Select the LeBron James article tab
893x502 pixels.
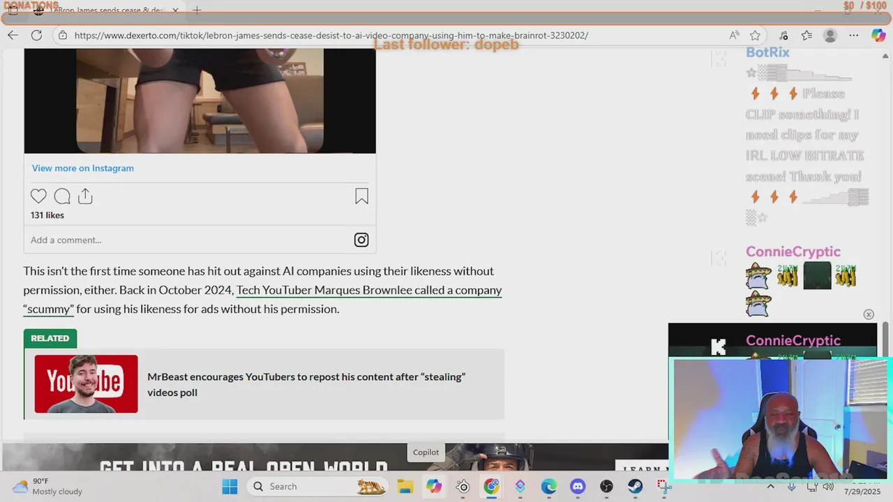click(x=107, y=10)
